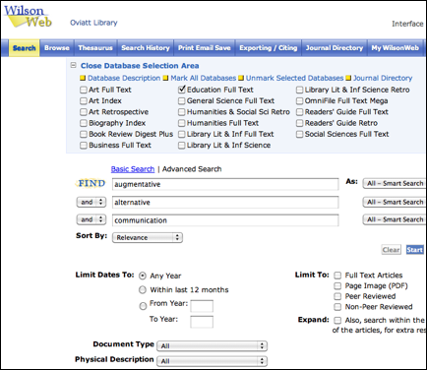This screenshot has width=427, height=370.
Task: Click the yellow square beside Journal Directory link
Action: point(348,78)
